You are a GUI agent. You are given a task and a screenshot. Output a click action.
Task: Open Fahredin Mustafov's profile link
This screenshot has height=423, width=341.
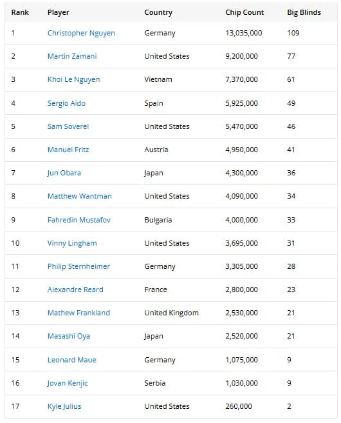pyautogui.click(x=79, y=220)
